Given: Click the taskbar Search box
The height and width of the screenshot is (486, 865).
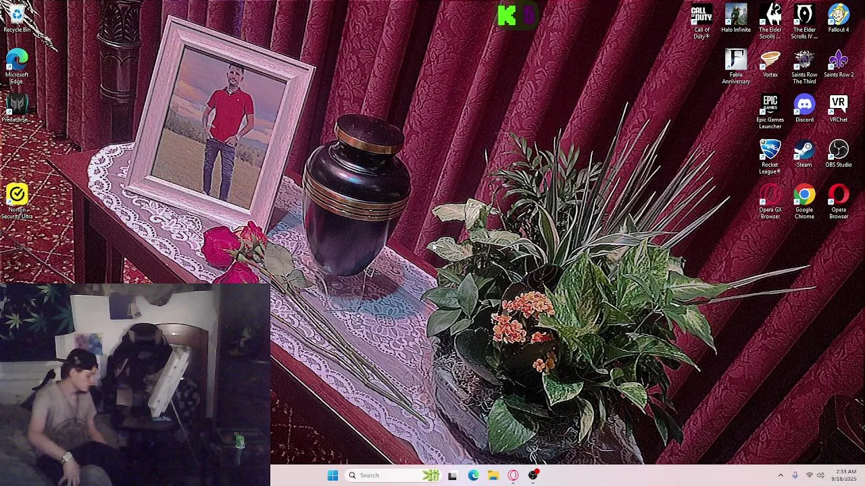Looking at the screenshot, I should 393,475.
